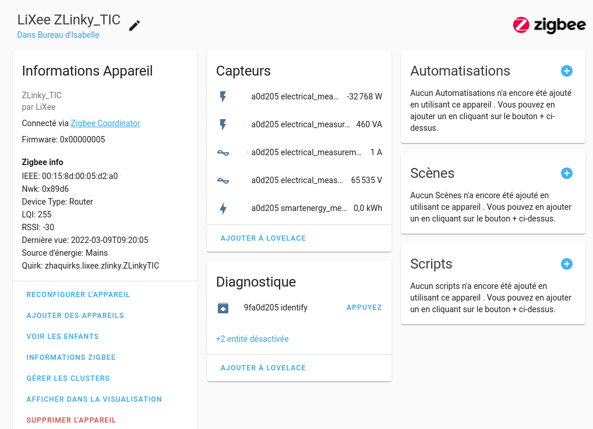The width and height of the screenshot is (593, 429).
Task: Click the Capteurs card heading
Action: (x=243, y=71)
